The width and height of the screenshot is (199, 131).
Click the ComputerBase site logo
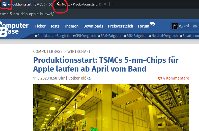[x=14, y=29]
